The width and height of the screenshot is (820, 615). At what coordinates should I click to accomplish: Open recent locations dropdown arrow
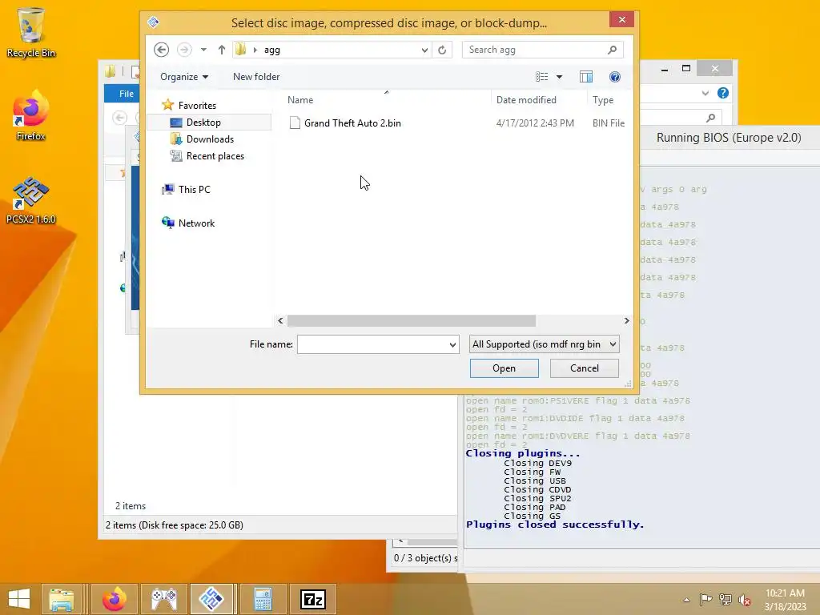click(x=203, y=50)
